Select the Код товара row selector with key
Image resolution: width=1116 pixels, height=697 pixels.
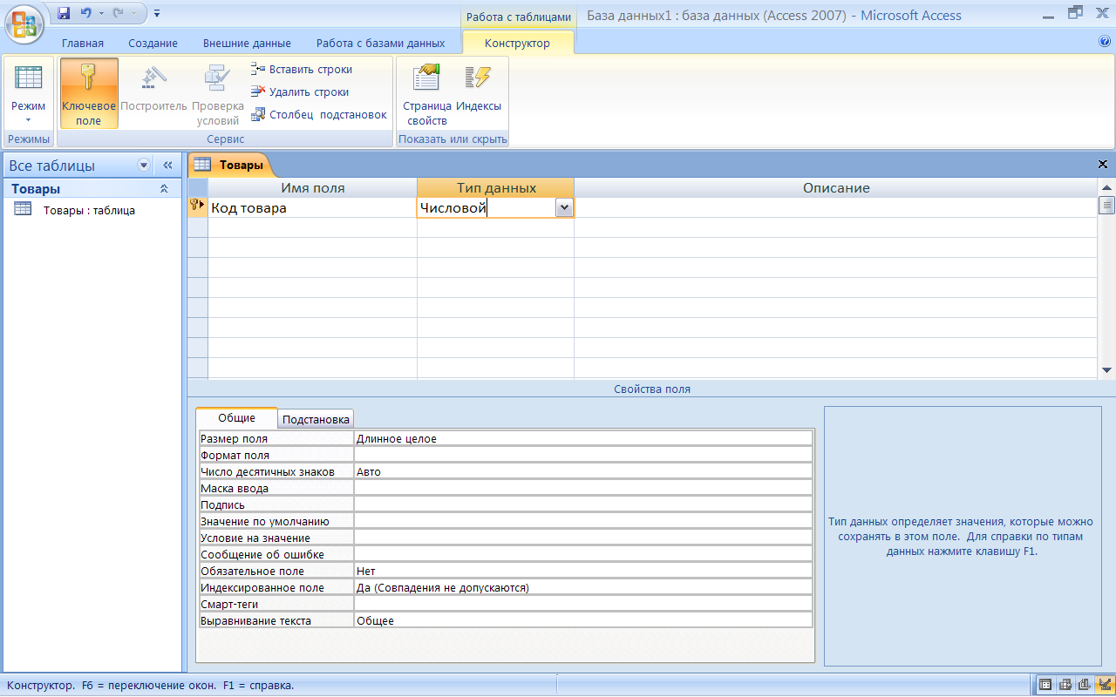[198, 207]
